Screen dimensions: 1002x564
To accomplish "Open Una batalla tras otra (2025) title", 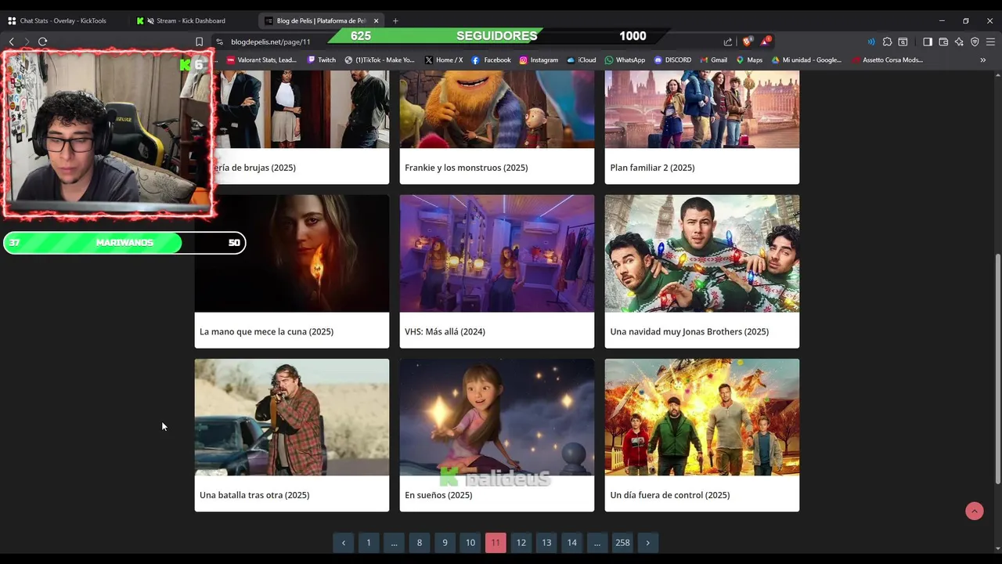I will point(254,495).
